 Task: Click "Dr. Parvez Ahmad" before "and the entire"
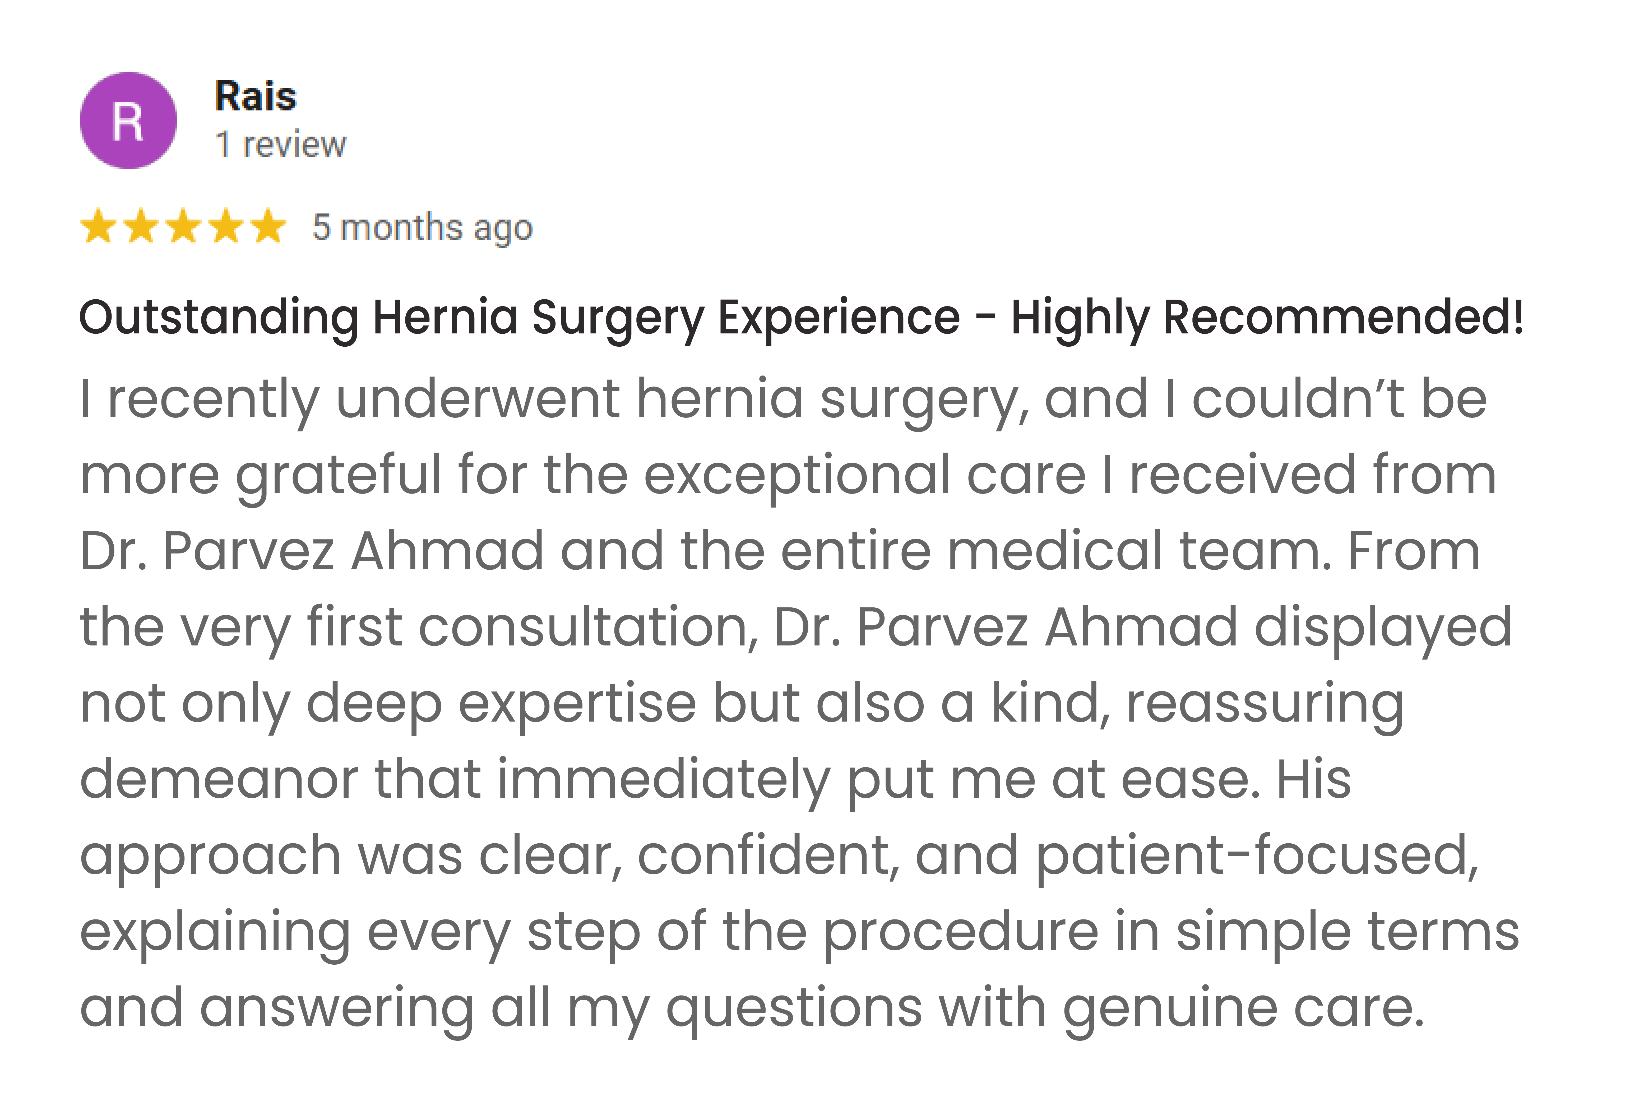(311, 551)
